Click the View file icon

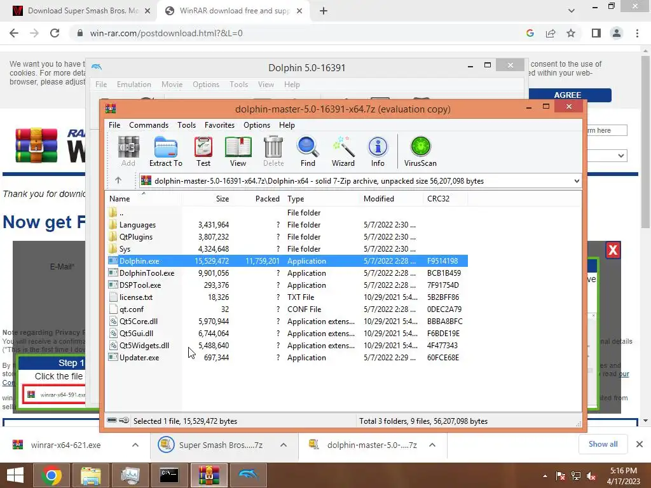(238, 151)
